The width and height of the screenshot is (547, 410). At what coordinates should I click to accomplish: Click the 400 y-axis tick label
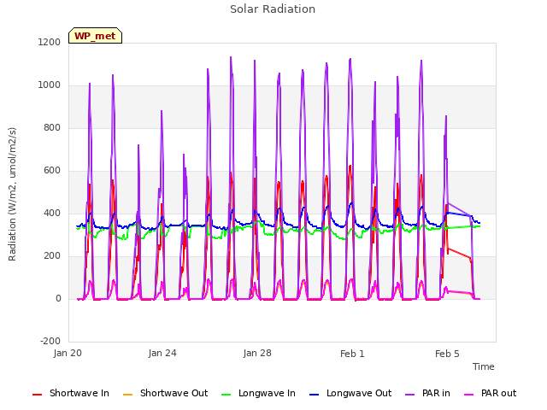point(52,213)
